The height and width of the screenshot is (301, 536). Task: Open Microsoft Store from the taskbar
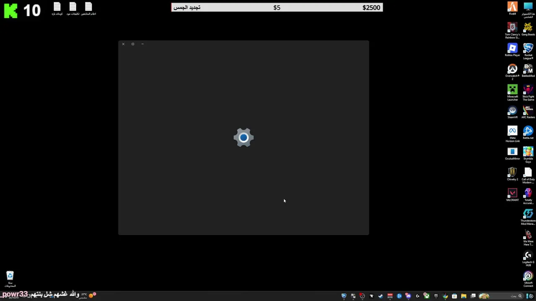pyautogui.click(x=454, y=296)
